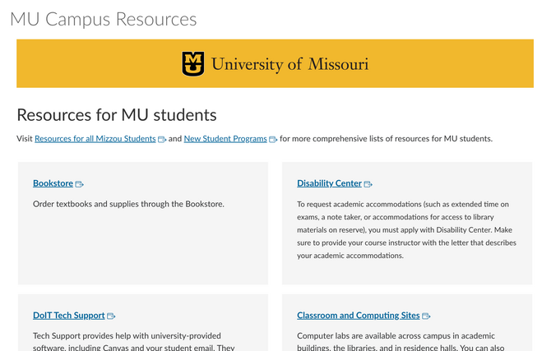Open the Bookstore link
The height and width of the screenshot is (351, 551).
(53, 183)
